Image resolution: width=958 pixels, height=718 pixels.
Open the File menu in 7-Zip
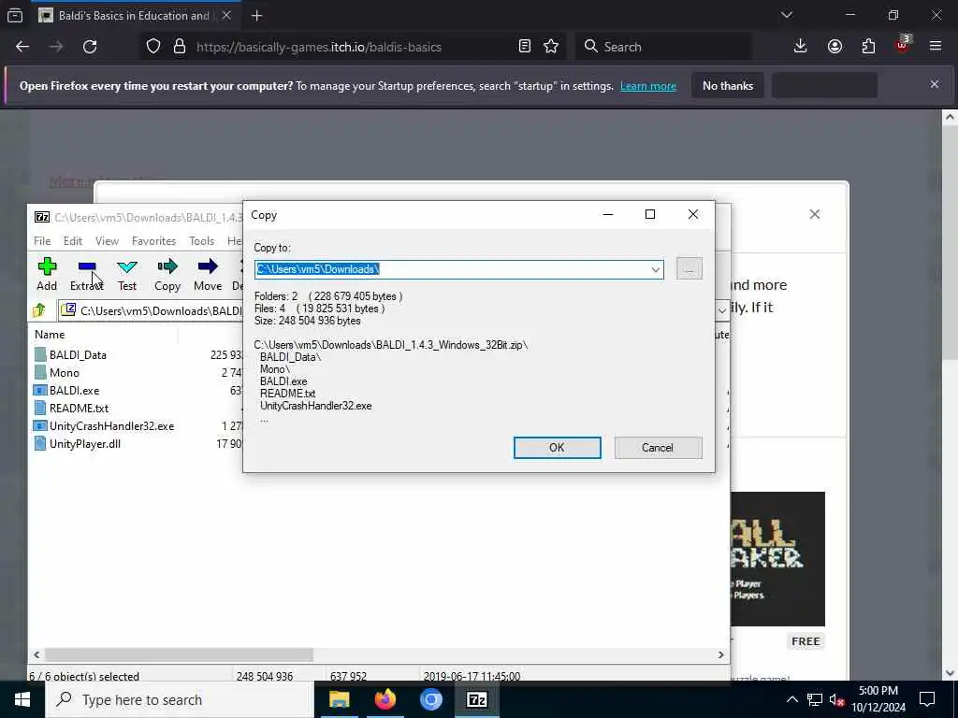tap(42, 240)
